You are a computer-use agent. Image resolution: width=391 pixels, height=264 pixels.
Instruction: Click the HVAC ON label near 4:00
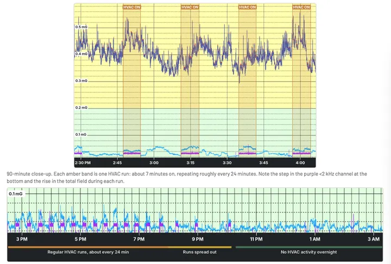(301, 7)
